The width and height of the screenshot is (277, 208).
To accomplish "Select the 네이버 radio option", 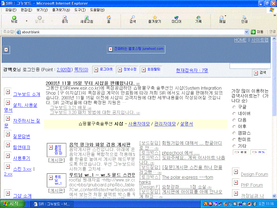I will (x=234, y=113).
